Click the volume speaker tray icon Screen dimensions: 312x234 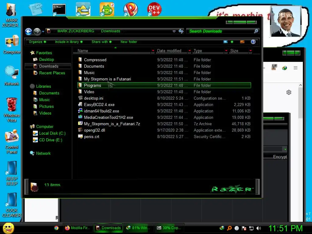[258, 228]
